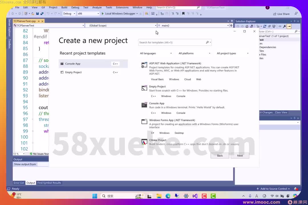Open the Toolbox side tab
The width and height of the screenshot is (308, 205).
coord(9,44)
